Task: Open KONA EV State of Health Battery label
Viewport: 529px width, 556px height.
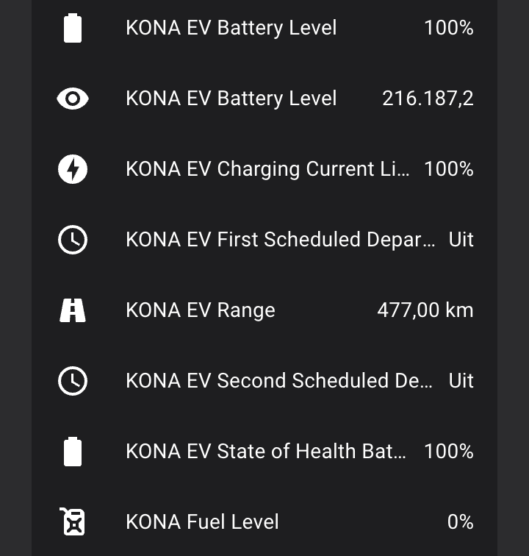Action: [x=266, y=452]
